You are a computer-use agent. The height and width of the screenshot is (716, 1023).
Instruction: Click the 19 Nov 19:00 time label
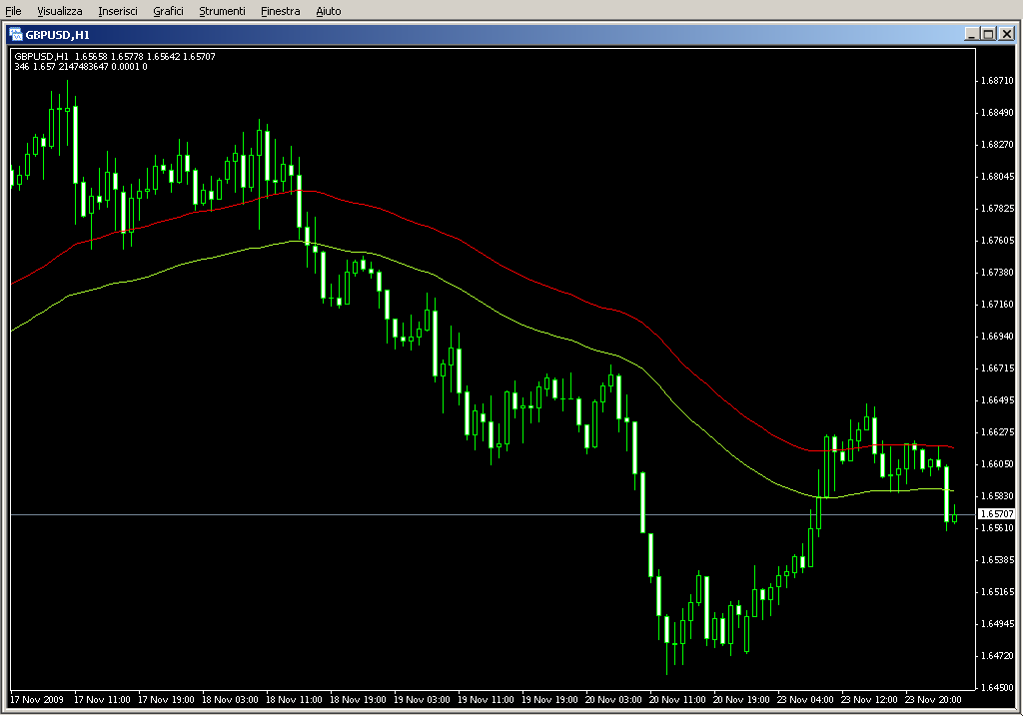click(x=549, y=700)
